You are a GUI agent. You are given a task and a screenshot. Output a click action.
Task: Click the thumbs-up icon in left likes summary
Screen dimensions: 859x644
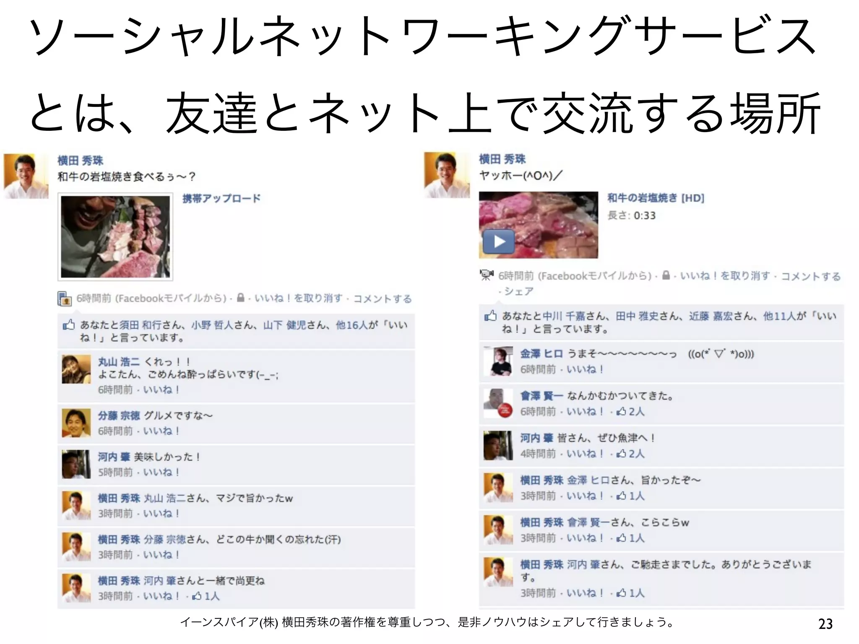68,325
